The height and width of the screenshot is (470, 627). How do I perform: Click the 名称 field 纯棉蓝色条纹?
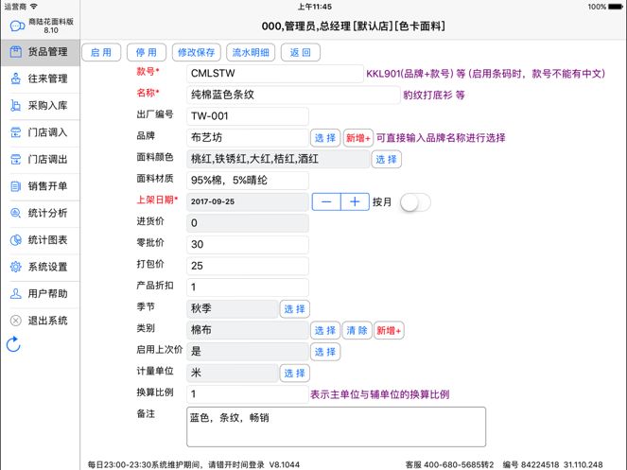pos(293,95)
